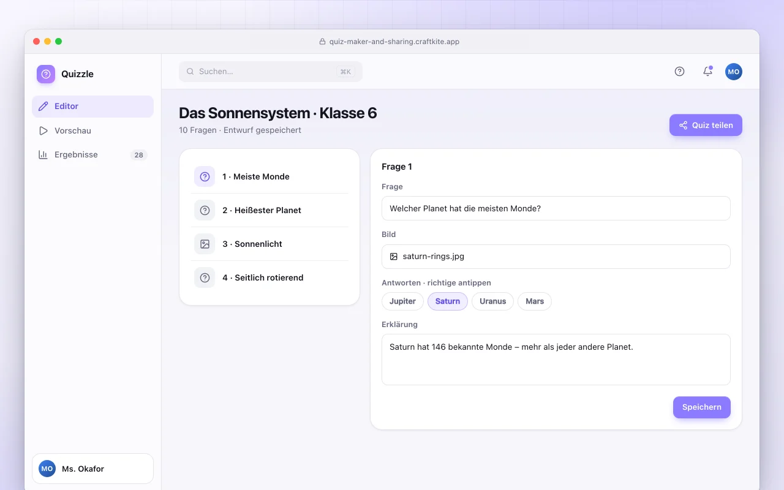Click the "10 Fragen · Entwurf gespeichert" status text
Screen dimensions: 784x490
pos(240,130)
